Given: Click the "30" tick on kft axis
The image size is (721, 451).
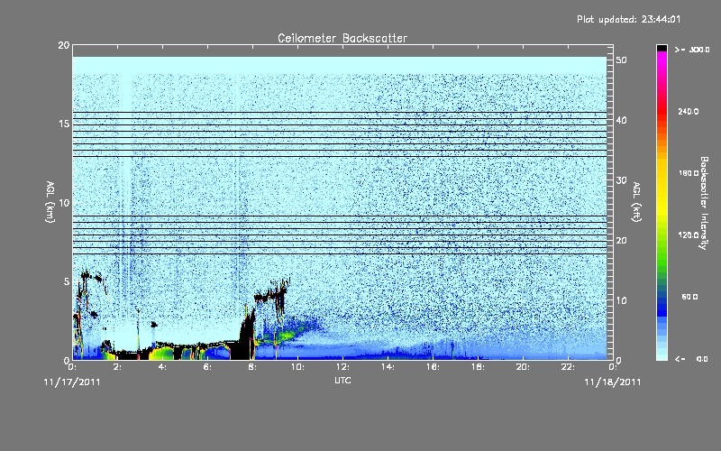Looking at the screenshot, I should [622, 179].
